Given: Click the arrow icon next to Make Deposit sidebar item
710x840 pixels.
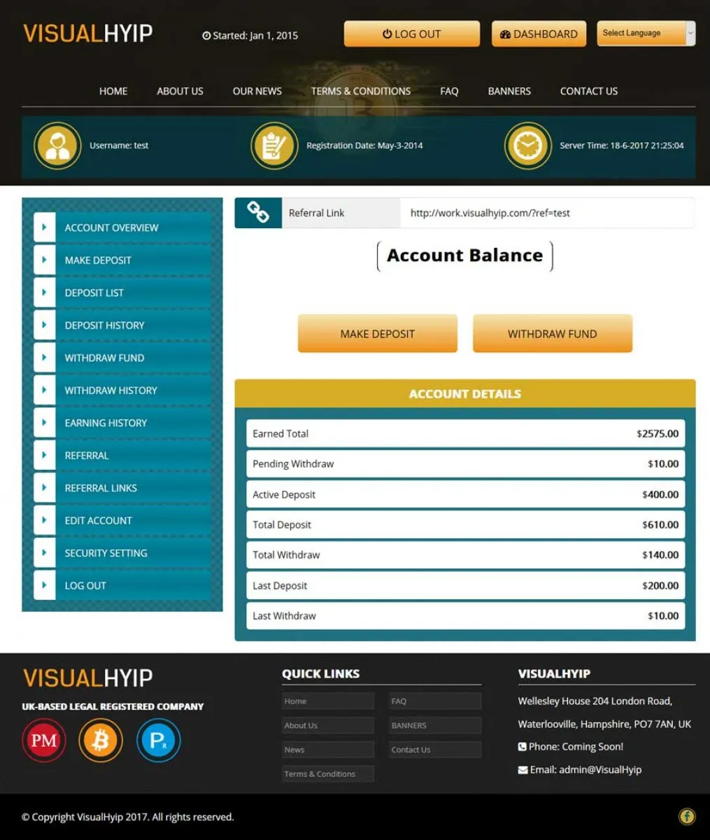Looking at the screenshot, I should click(44, 260).
